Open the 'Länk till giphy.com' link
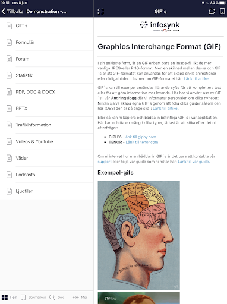The height and width of the screenshot is (304, 227). point(140,137)
